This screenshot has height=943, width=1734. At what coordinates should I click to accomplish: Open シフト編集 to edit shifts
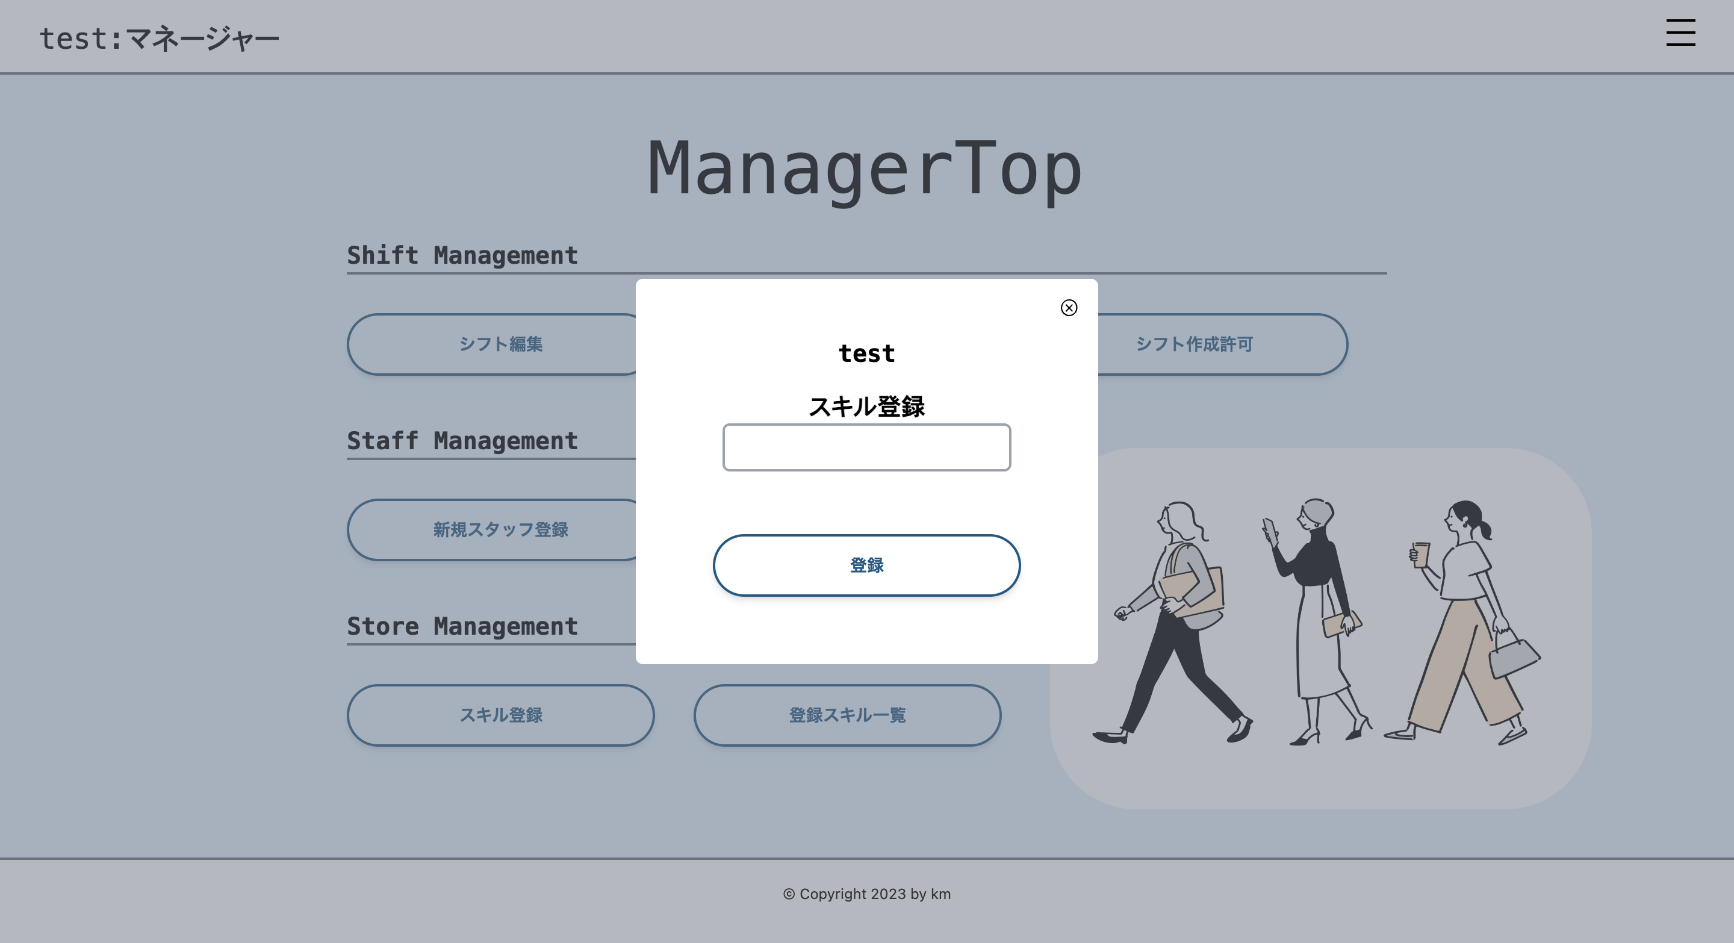pyautogui.click(x=502, y=344)
